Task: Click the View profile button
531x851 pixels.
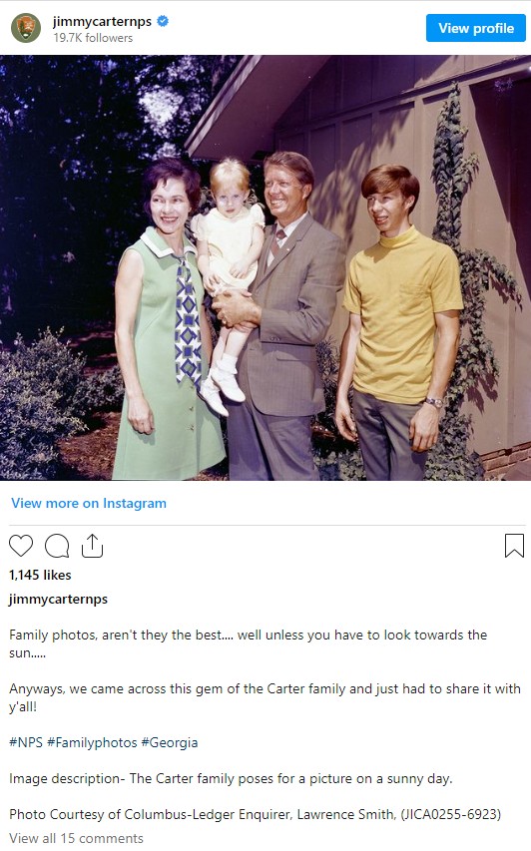Action: (x=476, y=28)
